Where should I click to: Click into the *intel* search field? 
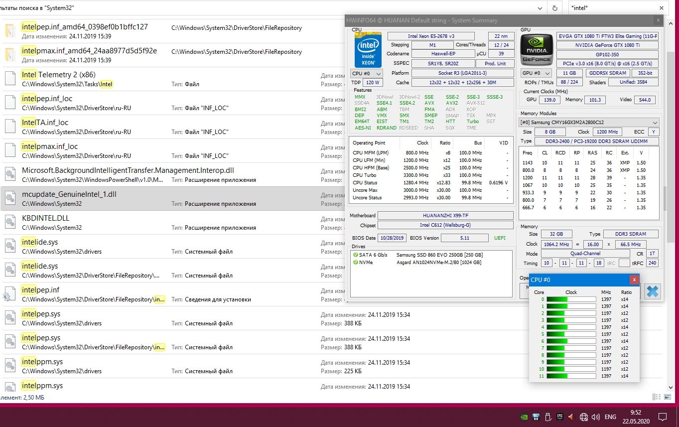click(x=612, y=8)
